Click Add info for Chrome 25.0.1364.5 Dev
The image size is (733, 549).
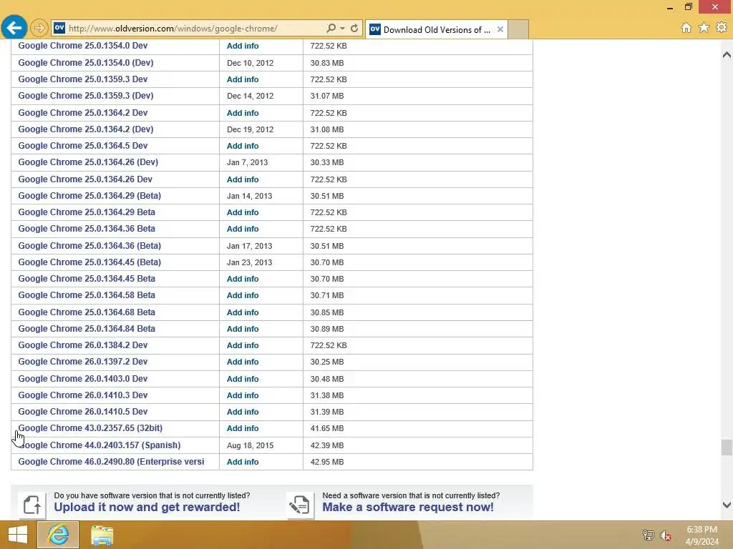[x=243, y=146]
